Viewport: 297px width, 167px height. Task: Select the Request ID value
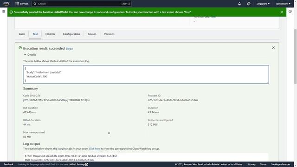tap(173, 100)
